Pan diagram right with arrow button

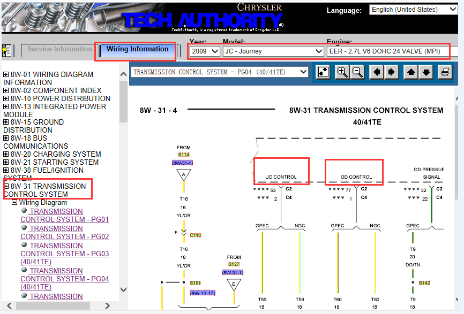[391, 72]
